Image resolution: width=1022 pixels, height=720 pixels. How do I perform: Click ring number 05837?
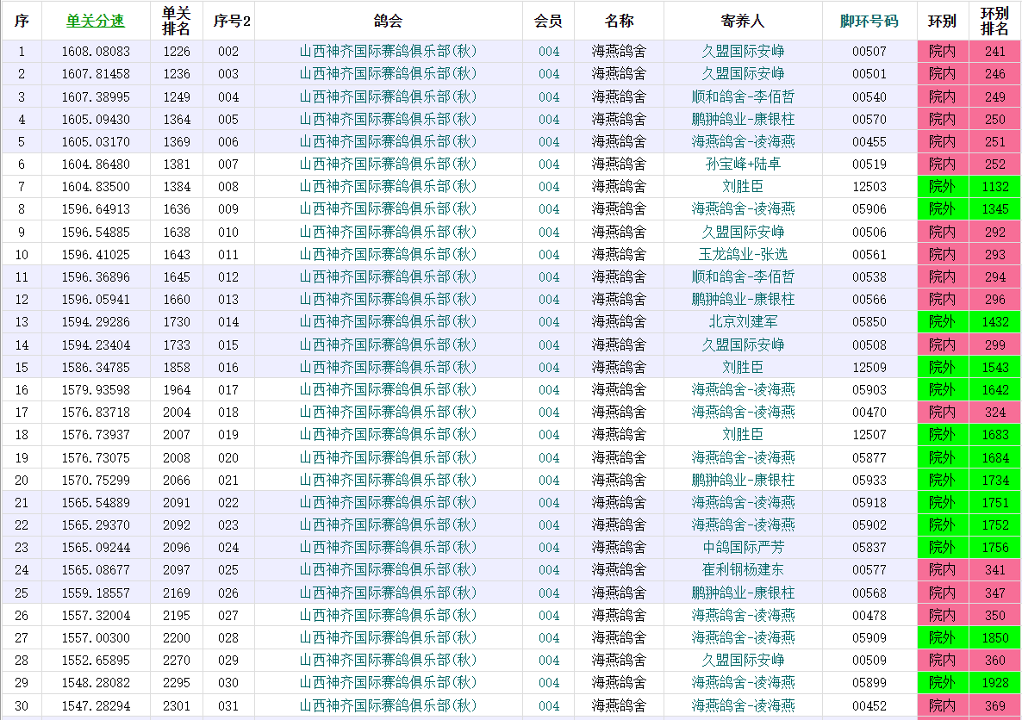pyautogui.click(x=869, y=548)
